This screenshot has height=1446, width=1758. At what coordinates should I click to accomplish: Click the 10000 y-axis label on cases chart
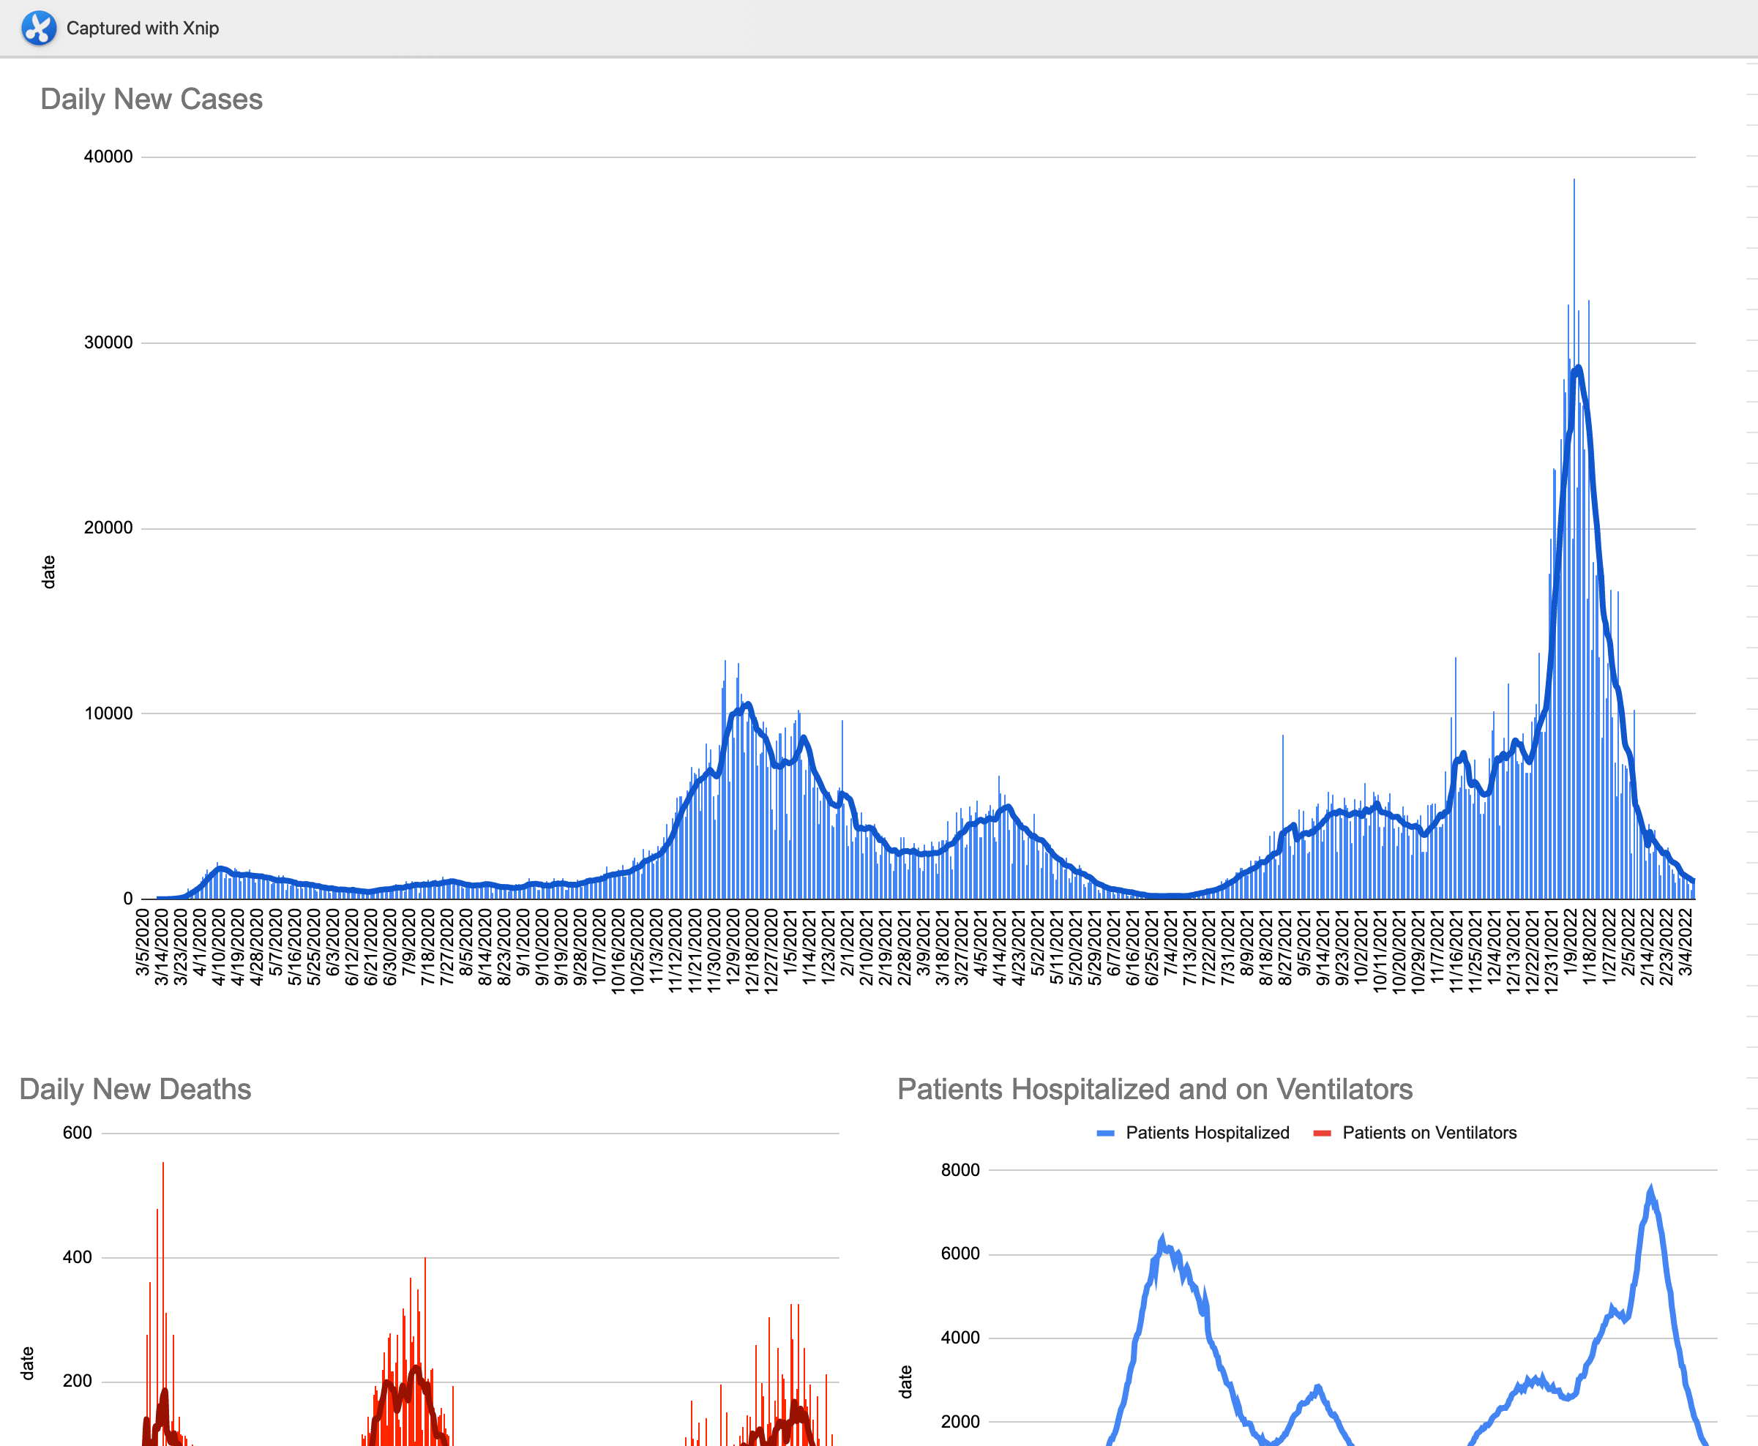pyautogui.click(x=108, y=713)
